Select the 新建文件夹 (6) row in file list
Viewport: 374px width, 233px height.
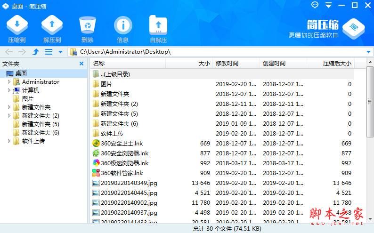(x=222, y=124)
